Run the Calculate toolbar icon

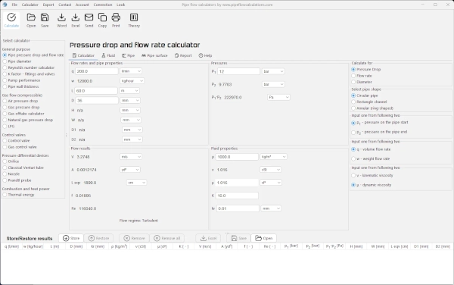point(11,20)
